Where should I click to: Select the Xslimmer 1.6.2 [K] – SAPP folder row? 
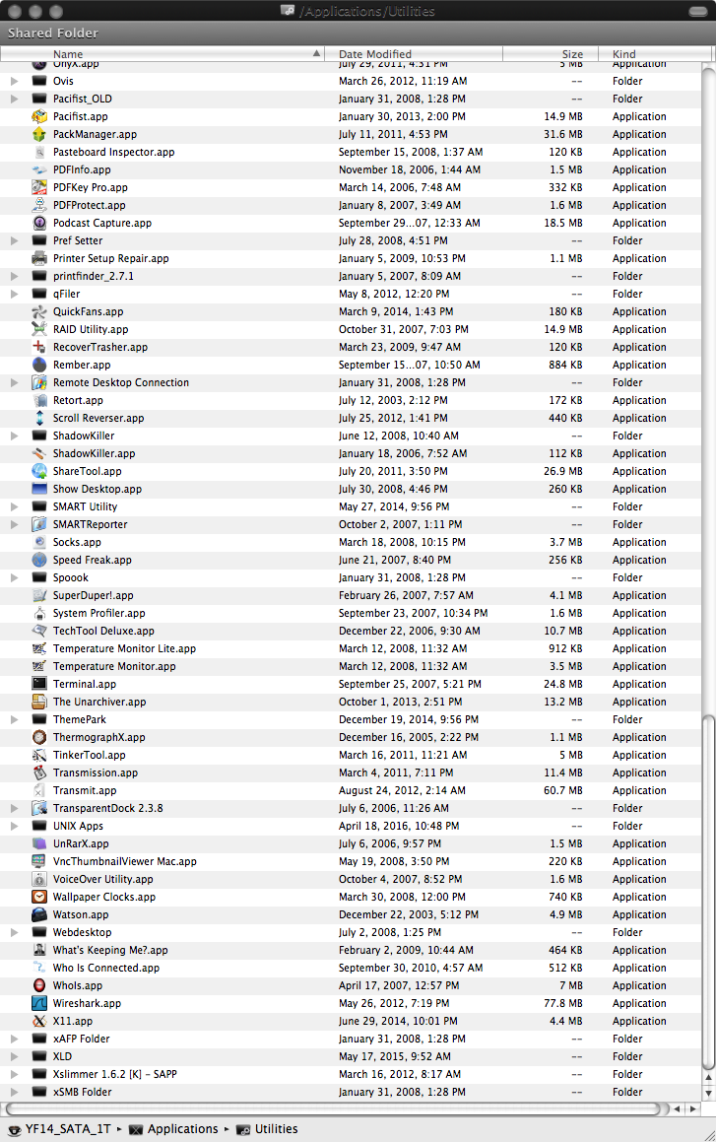(x=351, y=1074)
